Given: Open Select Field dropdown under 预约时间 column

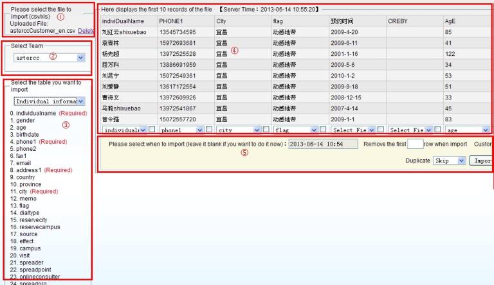Looking at the screenshot, I should point(353,130).
